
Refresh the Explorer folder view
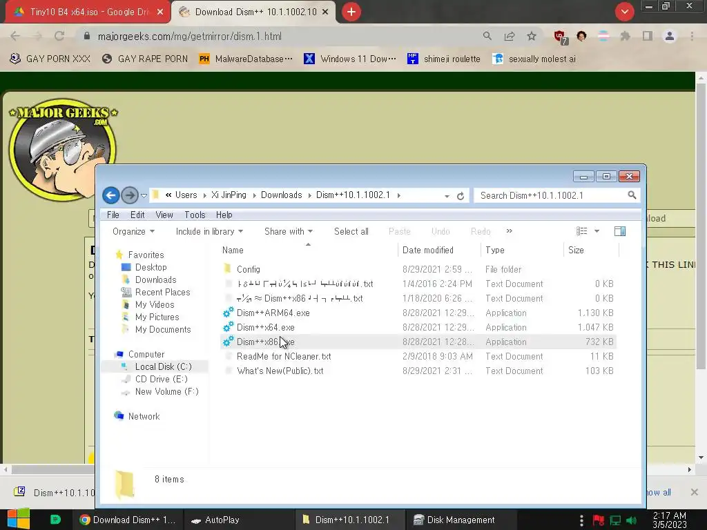[461, 196]
